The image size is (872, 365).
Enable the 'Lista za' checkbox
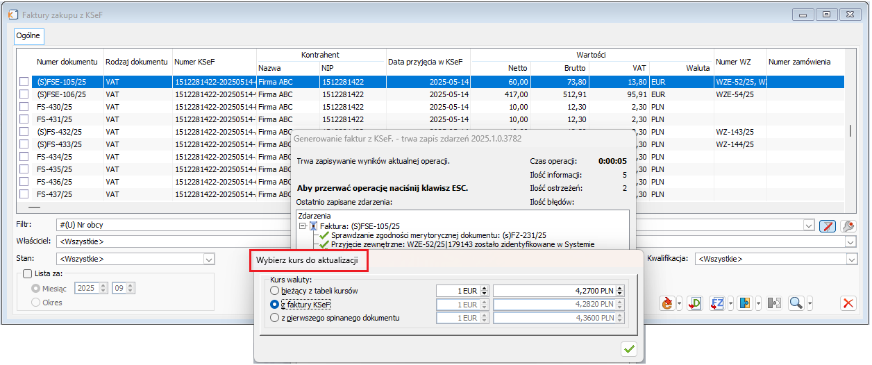28,273
